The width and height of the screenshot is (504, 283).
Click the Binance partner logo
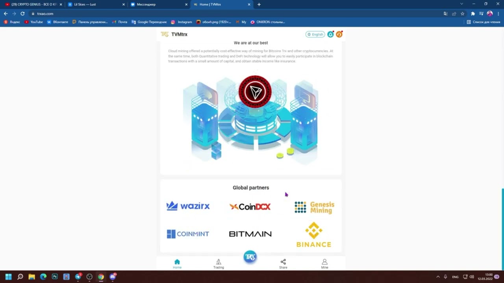click(x=314, y=235)
